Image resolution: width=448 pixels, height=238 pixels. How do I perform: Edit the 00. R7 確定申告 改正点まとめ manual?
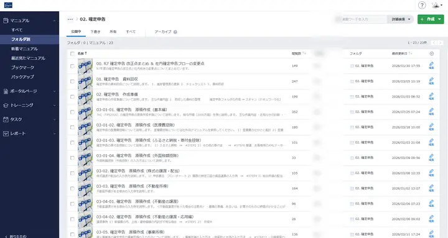click(431, 66)
